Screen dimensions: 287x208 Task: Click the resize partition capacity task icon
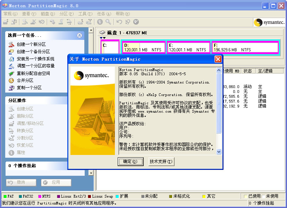point(11,66)
